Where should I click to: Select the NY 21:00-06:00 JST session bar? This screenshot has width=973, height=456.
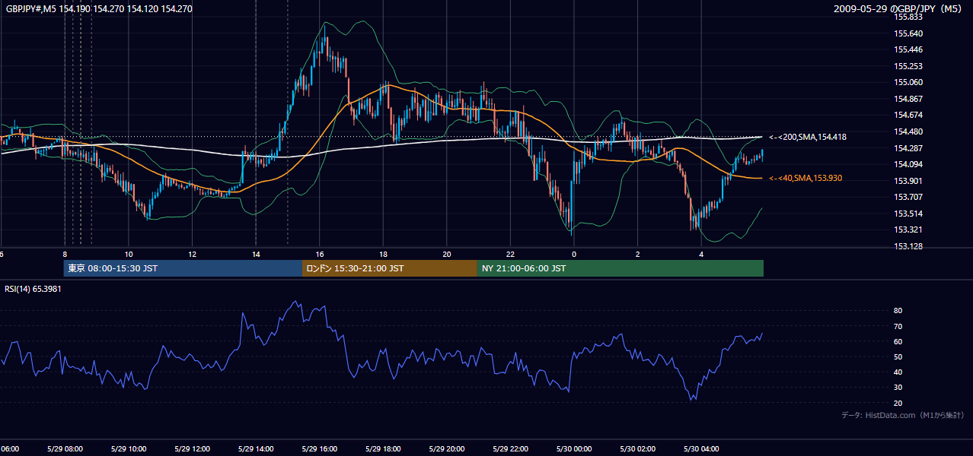click(x=620, y=268)
